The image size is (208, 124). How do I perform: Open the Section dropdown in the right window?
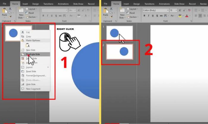pyautogui.click(x=133, y=17)
